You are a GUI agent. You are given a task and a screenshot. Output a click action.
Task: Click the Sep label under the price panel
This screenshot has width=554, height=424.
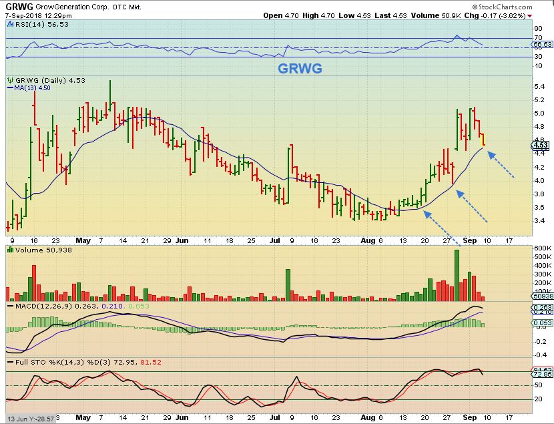point(470,240)
